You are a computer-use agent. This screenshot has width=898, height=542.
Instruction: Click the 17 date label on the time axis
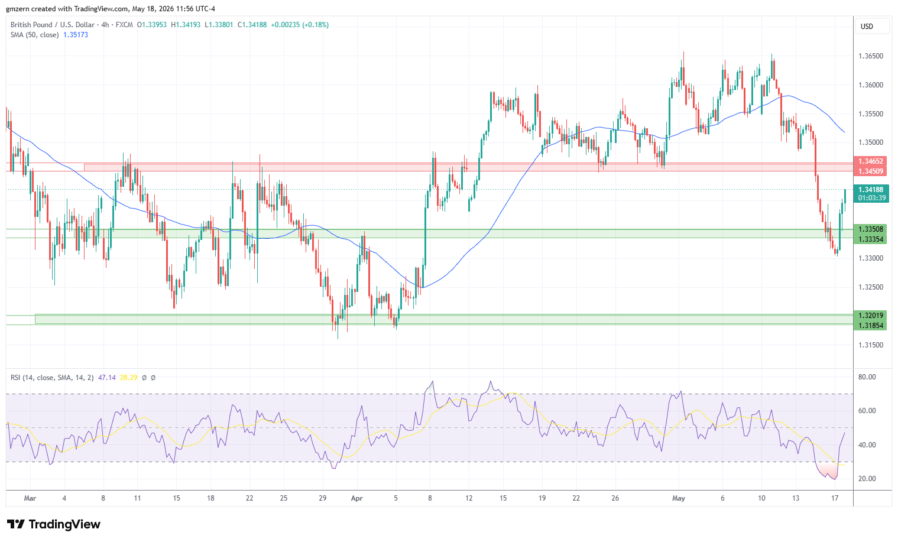pyautogui.click(x=835, y=498)
